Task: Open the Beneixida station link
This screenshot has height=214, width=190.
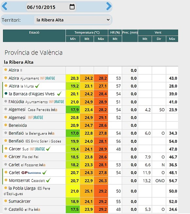Action: (18, 125)
